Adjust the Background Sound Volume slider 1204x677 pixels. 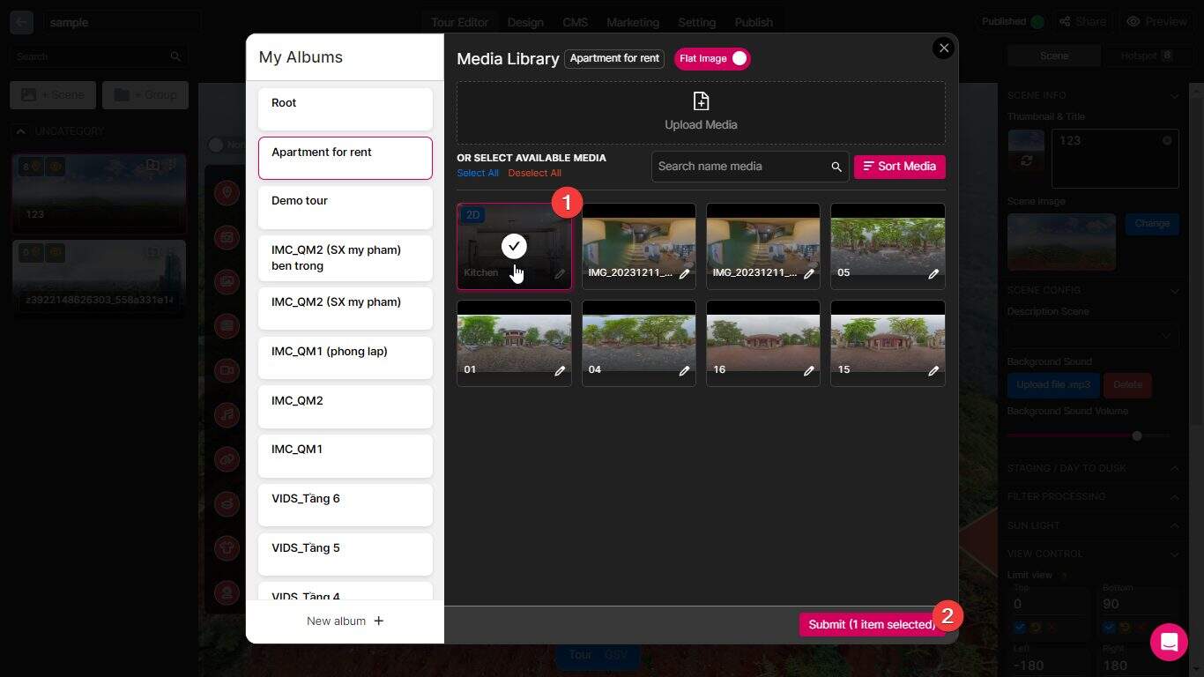(x=1136, y=435)
